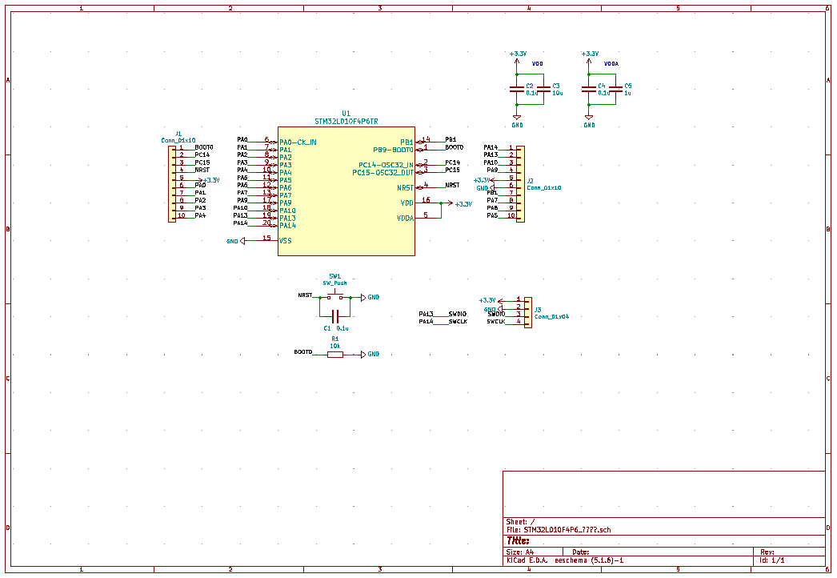This screenshot has height=578, width=837.
Task: Select capacitor C3 10u symbol
Action: [544, 89]
